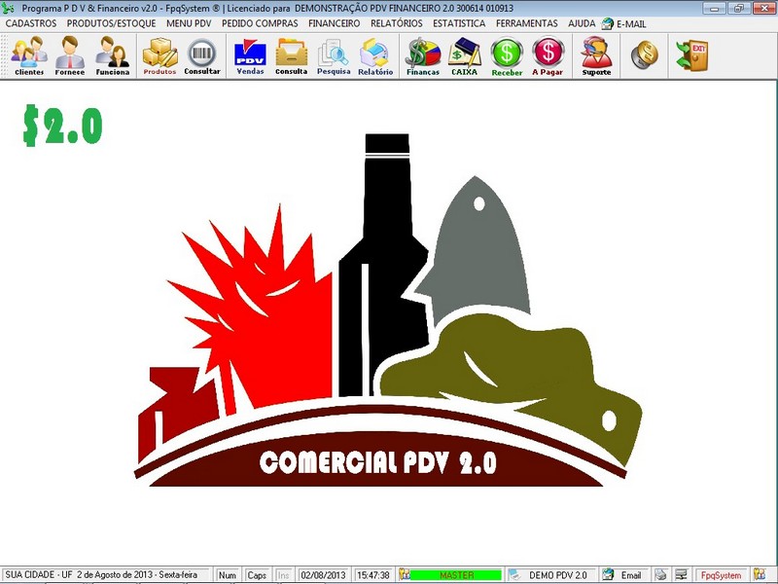Image resolution: width=778 pixels, height=584 pixels.
Task: Click the Consultar barcode icon
Action: [202, 55]
